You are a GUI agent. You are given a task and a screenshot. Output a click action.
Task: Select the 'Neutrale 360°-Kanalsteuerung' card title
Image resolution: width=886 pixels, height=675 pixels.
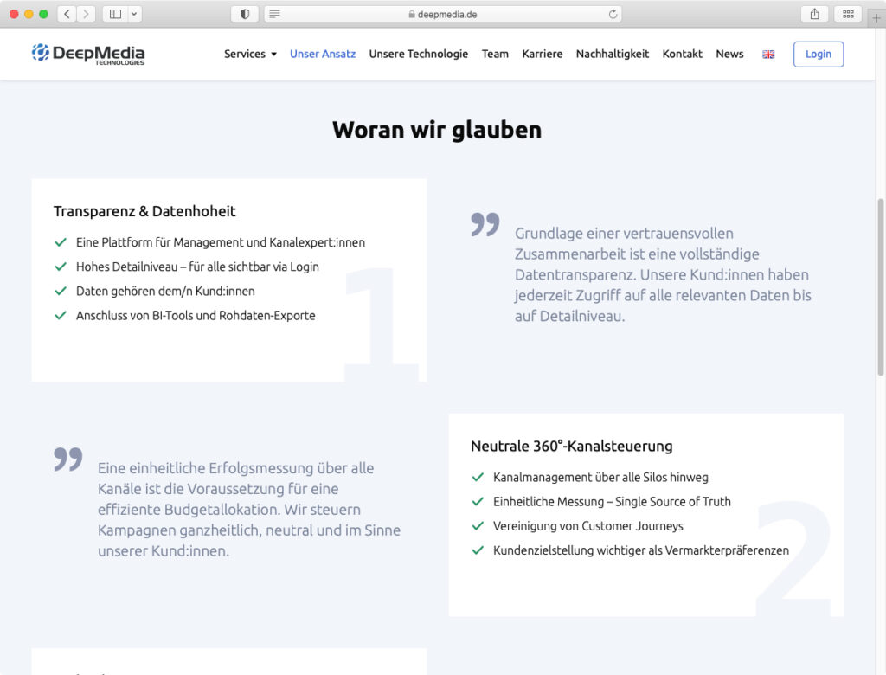pos(572,447)
